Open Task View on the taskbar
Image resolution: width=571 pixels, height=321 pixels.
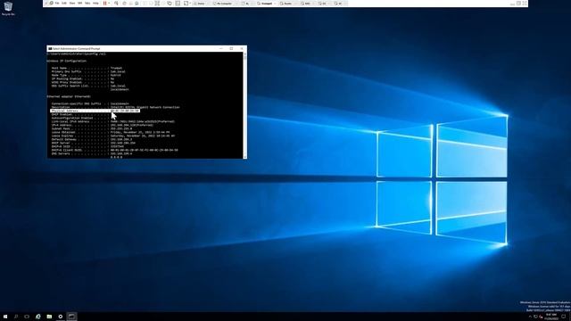point(27,317)
